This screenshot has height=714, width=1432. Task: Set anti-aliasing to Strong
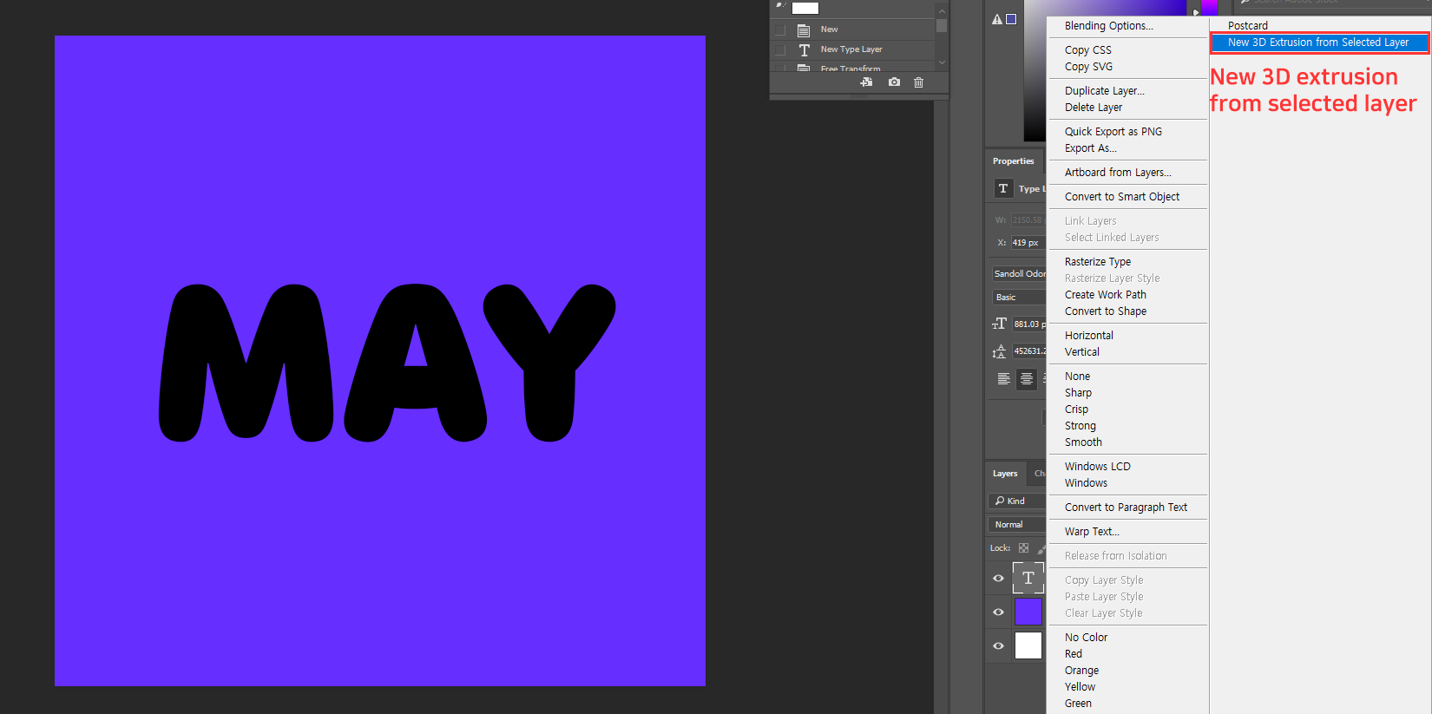1081,426
